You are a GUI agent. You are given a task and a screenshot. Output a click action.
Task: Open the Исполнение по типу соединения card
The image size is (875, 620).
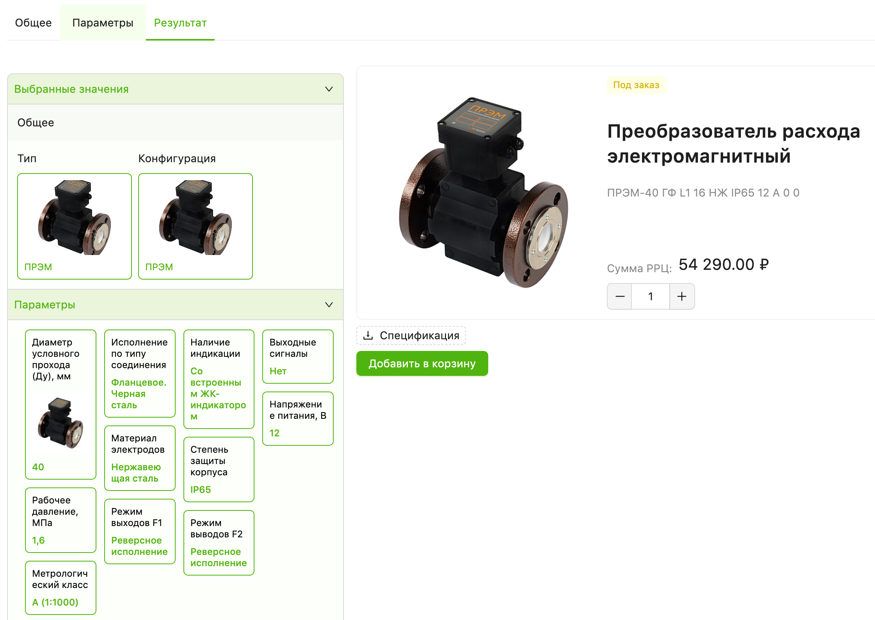[x=140, y=374]
